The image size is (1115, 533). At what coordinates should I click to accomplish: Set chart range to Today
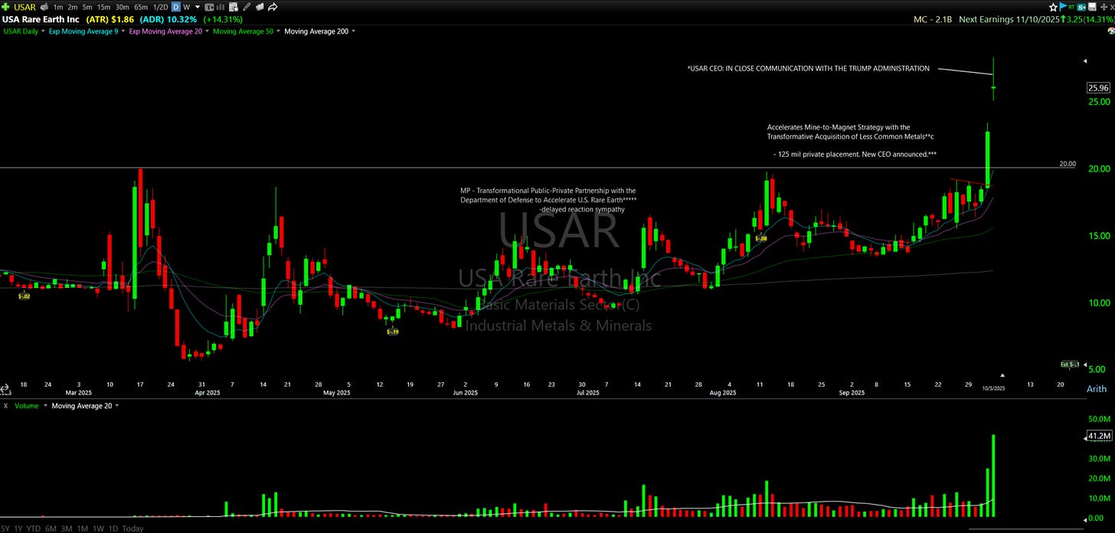(132, 528)
